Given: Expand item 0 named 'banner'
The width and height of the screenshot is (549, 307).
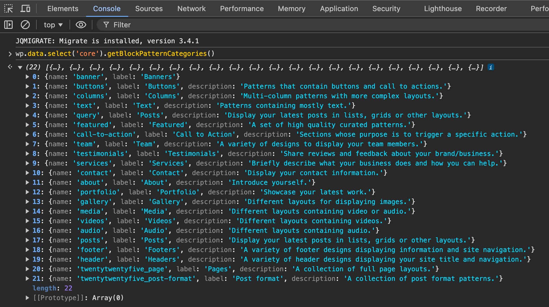Looking at the screenshot, I should tap(27, 77).
